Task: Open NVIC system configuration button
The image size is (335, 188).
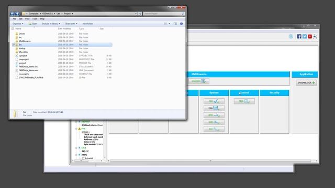Action: (x=214, y=122)
